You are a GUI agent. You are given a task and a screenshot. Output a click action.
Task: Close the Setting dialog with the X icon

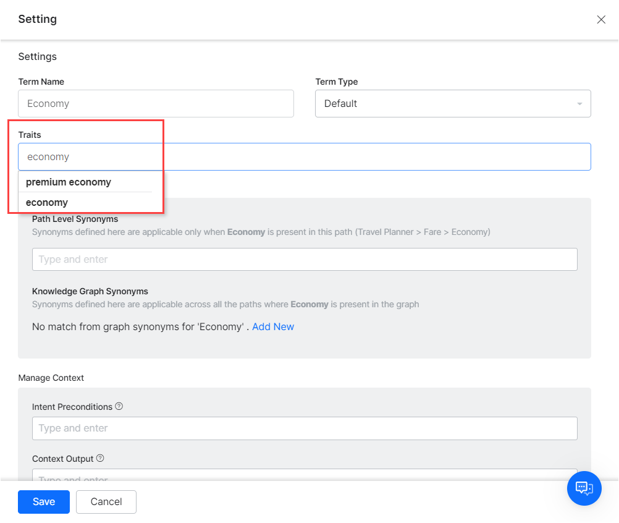click(x=601, y=20)
